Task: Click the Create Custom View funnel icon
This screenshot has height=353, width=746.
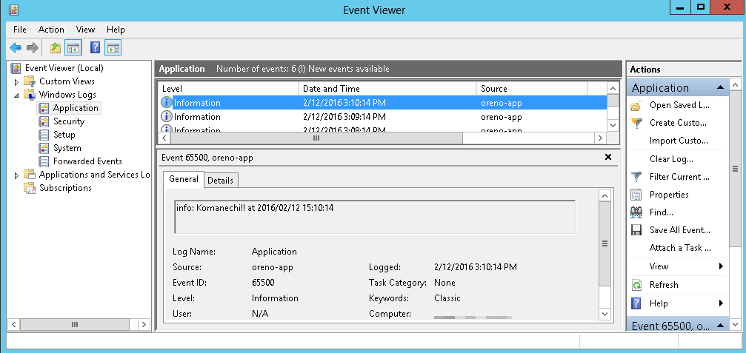Action: point(636,123)
